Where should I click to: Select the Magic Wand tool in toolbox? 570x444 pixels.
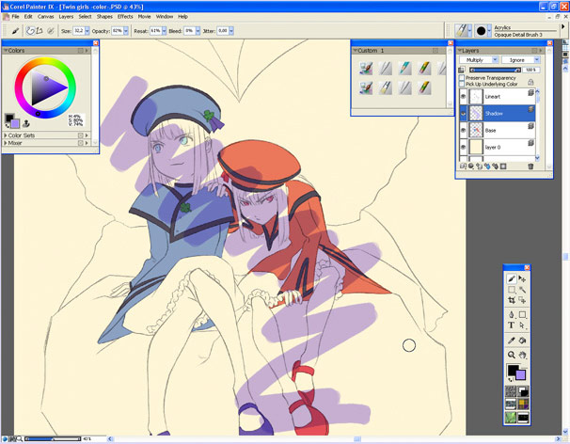point(522,290)
